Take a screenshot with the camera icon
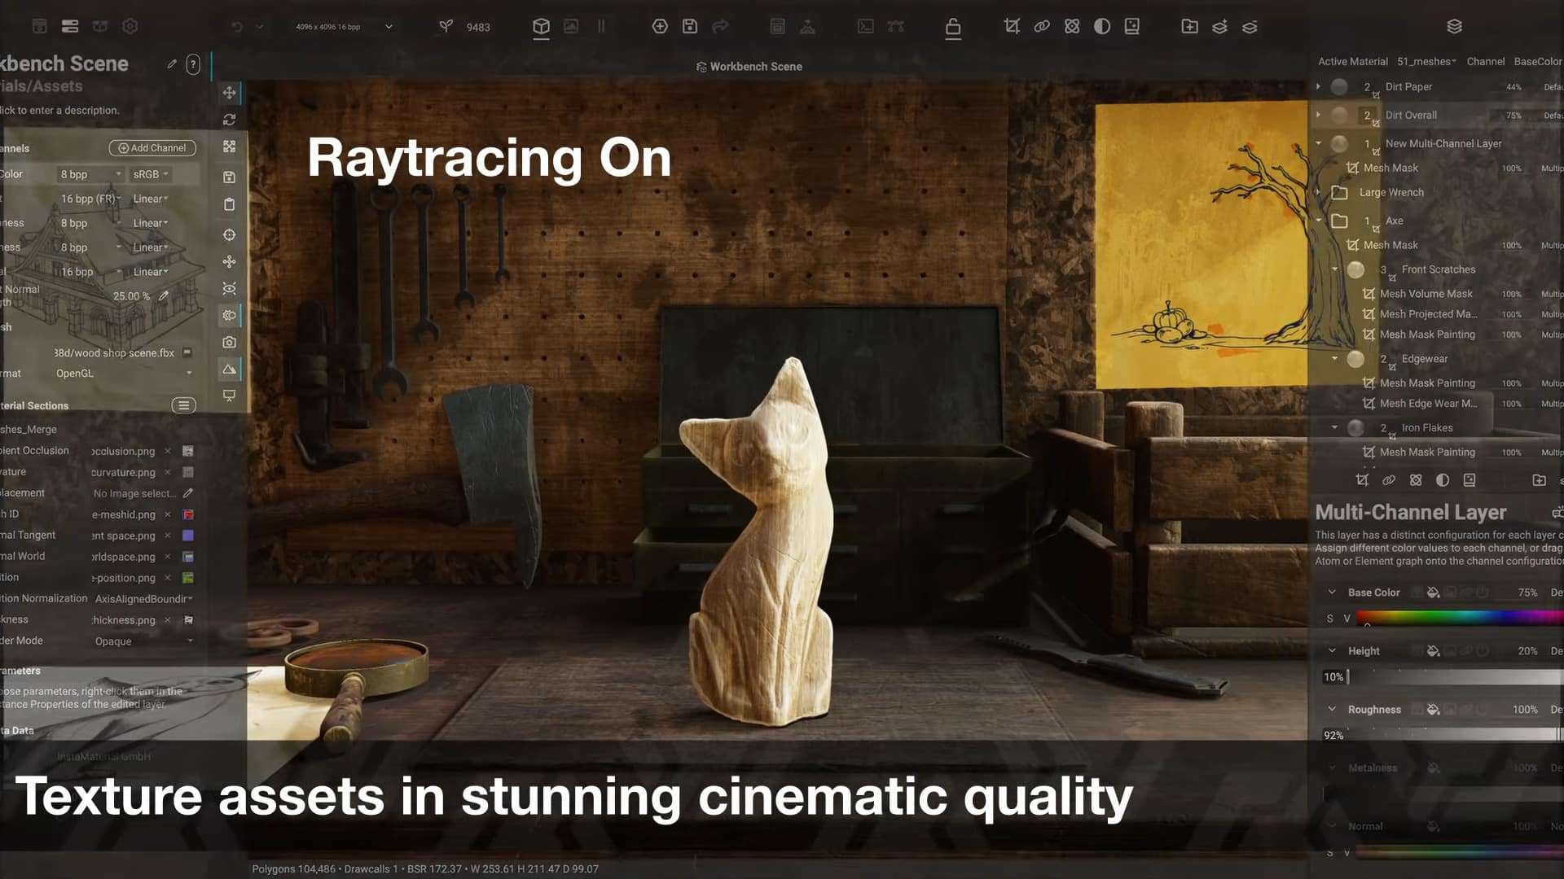This screenshot has height=879, width=1564. tap(230, 343)
